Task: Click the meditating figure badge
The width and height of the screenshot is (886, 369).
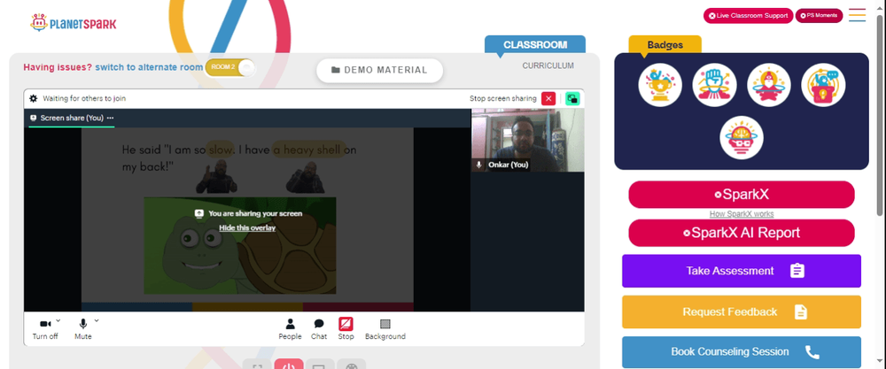Action: click(x=768, y=85)
